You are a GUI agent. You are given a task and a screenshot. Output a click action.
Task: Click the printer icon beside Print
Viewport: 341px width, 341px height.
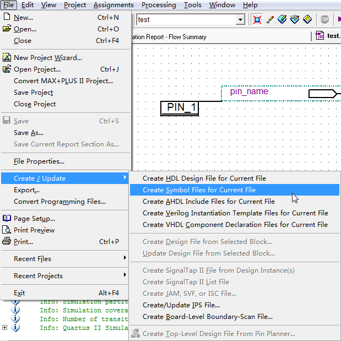7,242
